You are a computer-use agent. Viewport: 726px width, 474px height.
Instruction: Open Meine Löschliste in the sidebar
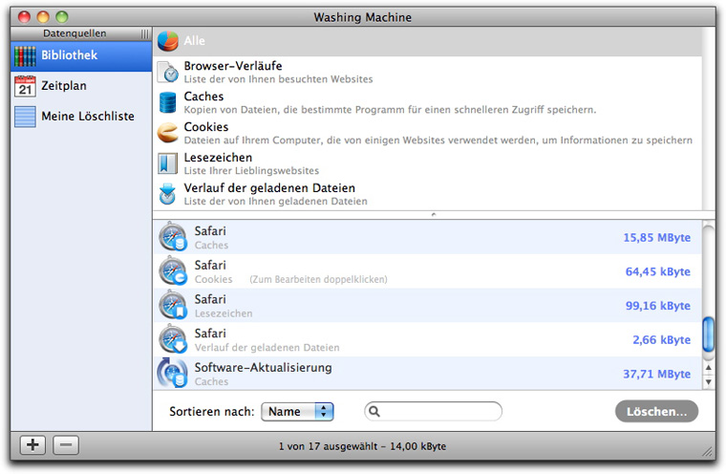pos(81,117)
